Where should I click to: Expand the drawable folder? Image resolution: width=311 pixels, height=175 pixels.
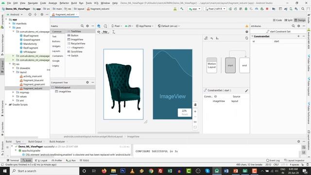(13, 68)
